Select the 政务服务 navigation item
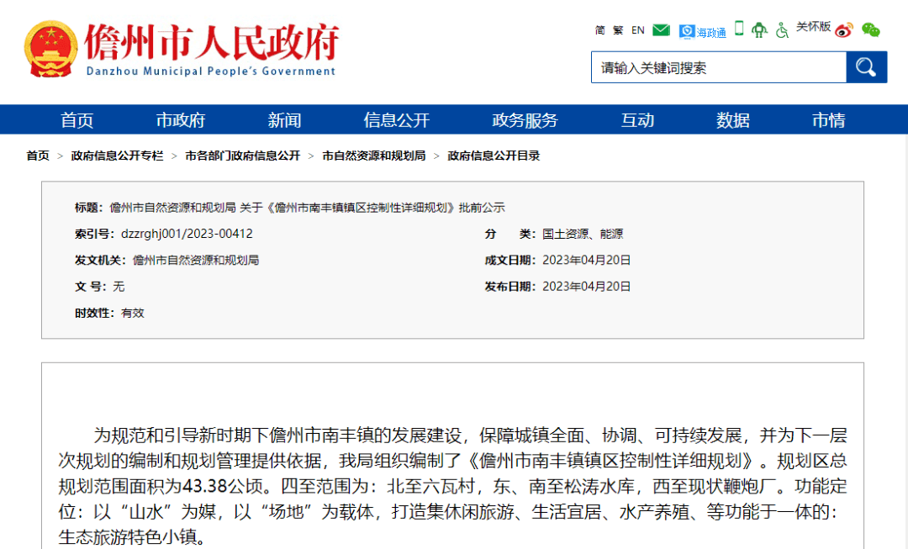This screenshot has width=908, height=549. 525,120
